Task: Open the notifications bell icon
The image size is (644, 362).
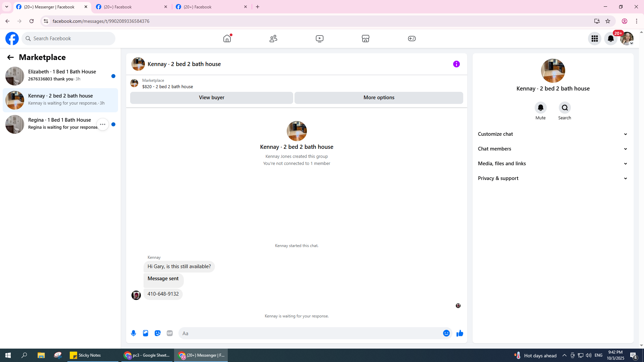Action: pyautogui.click(x=611, y=39)
